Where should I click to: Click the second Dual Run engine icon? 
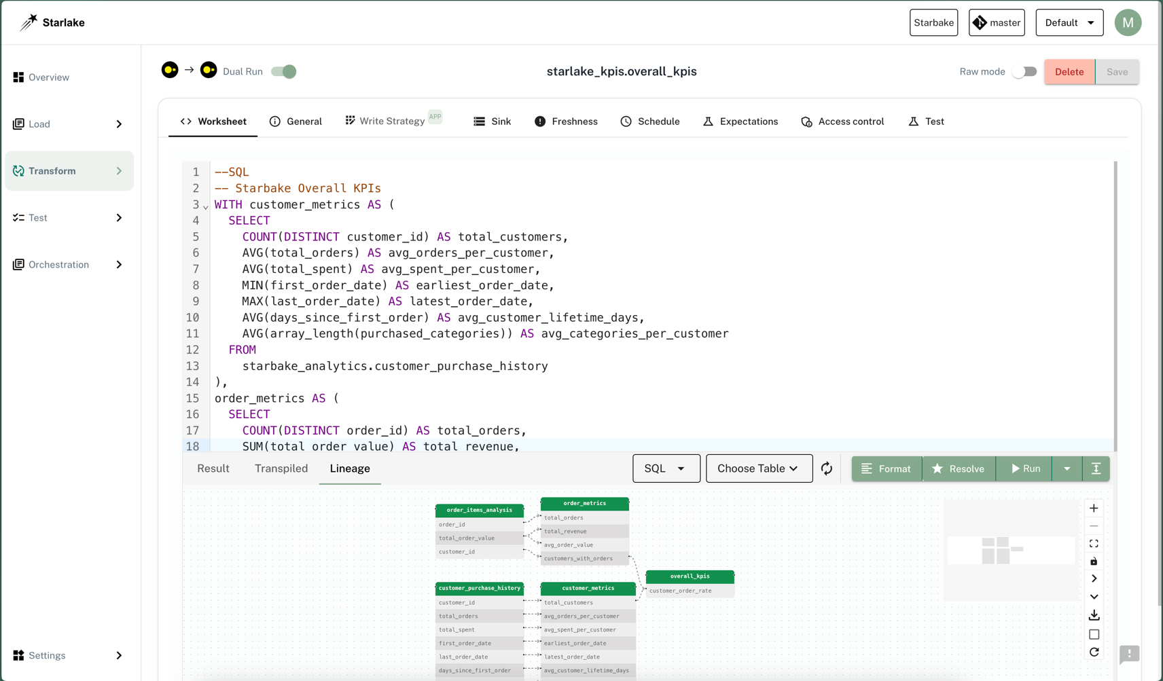click(x=209, y=70)
